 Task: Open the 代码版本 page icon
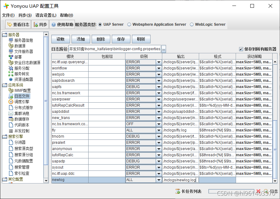coord(11,125)
